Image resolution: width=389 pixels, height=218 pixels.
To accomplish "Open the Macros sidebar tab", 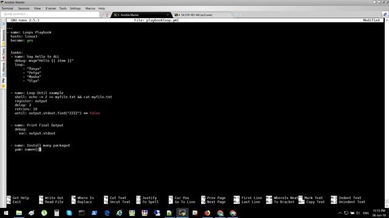I will (4, 68).
